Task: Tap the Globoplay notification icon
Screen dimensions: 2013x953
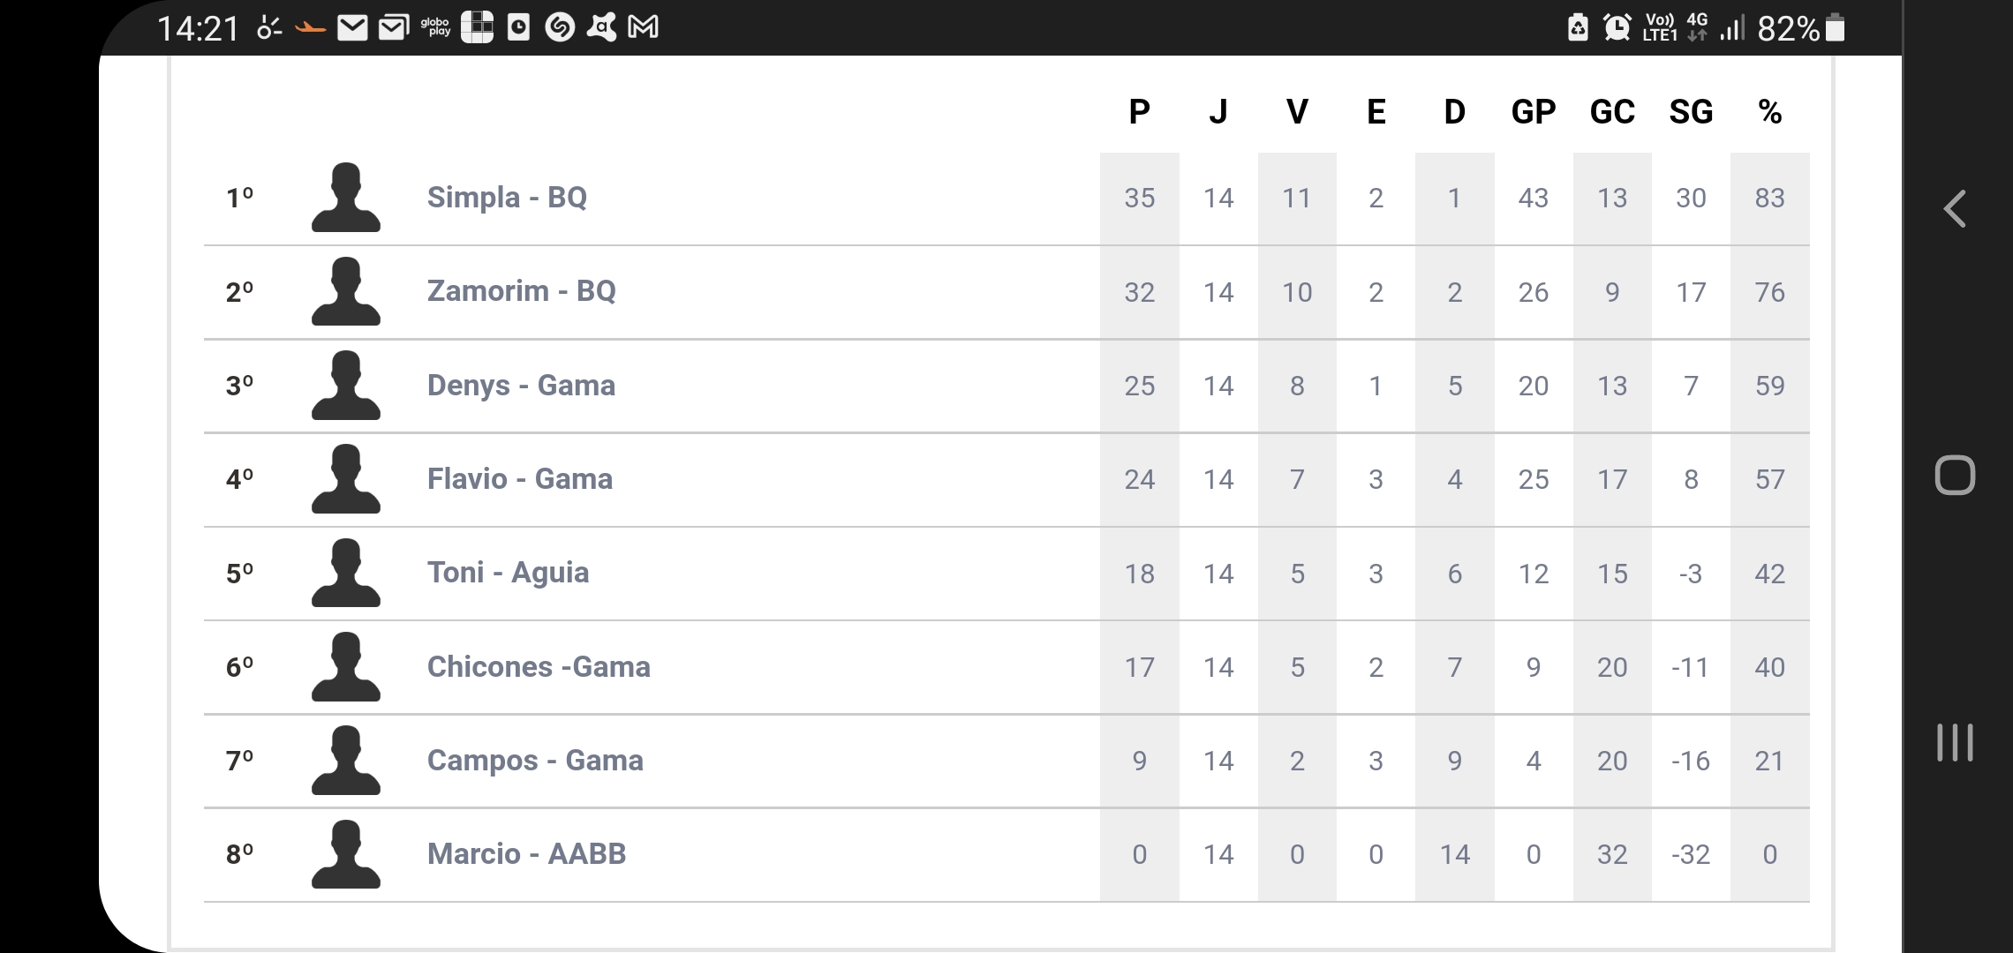Action: 435,28
